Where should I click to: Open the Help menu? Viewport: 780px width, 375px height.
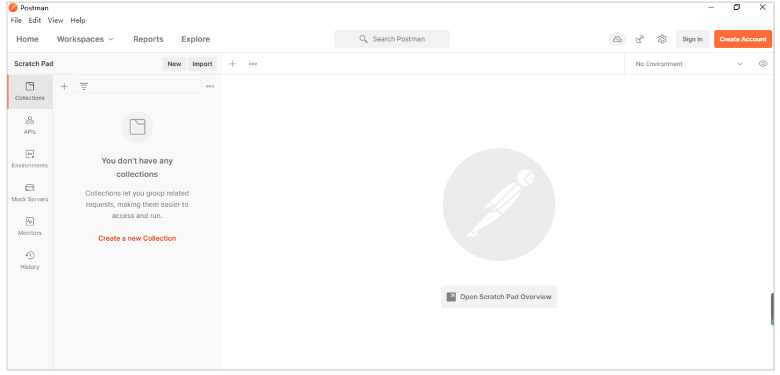coord(78,20)
